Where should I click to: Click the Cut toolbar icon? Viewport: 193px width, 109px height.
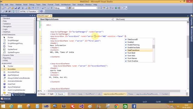pos(23,8)
